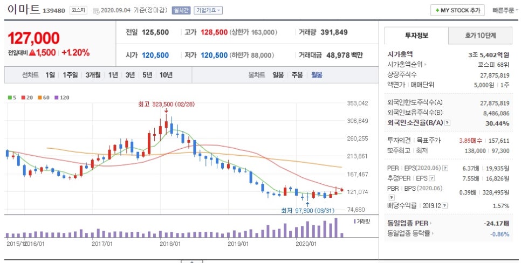Click the 동일업종 등락률 -0.86% value
Screen dimensions: 521x263
pos(499,234)
